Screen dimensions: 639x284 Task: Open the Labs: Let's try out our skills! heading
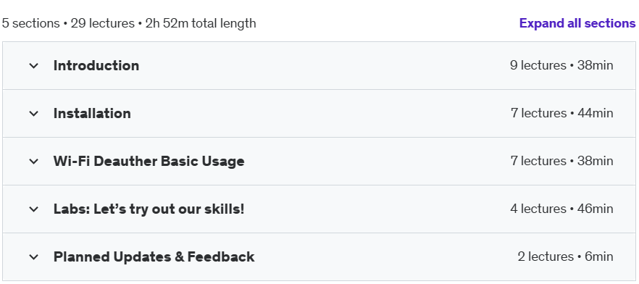(149, 209)
